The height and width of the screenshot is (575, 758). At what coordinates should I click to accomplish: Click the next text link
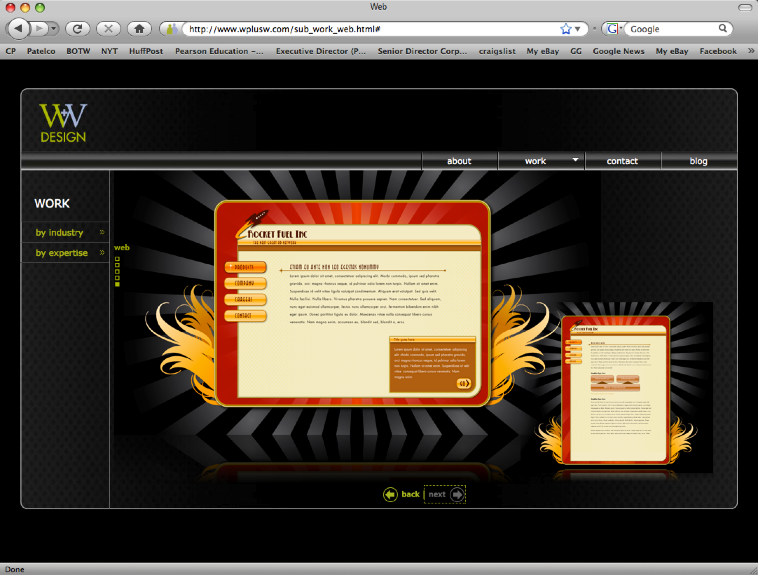437,494
